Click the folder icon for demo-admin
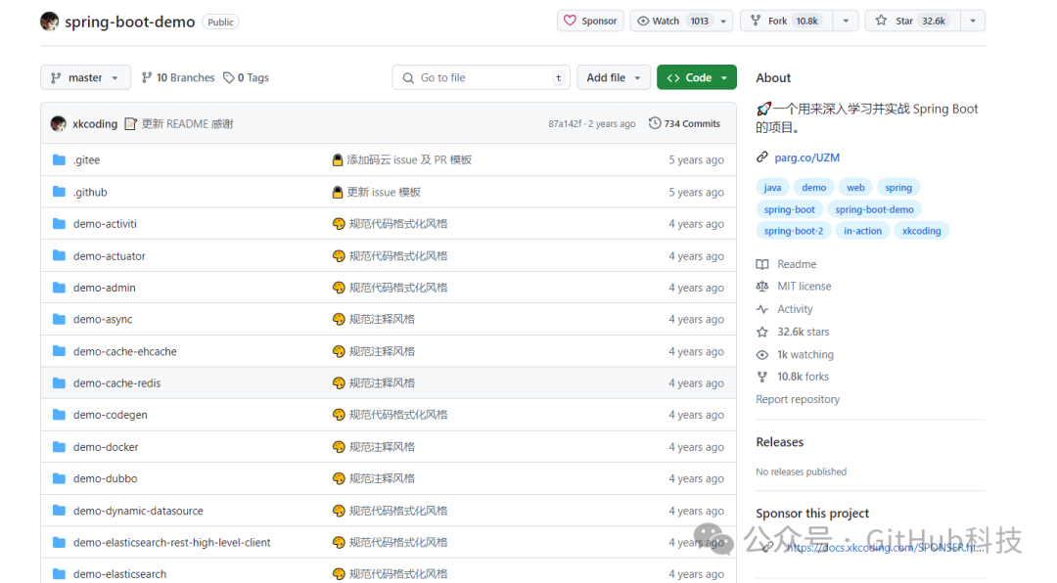The width and height of the screenshot is (1057, 583). (x=60, y=288)
